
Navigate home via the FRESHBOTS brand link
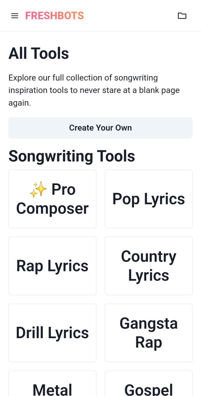(54, 16)
